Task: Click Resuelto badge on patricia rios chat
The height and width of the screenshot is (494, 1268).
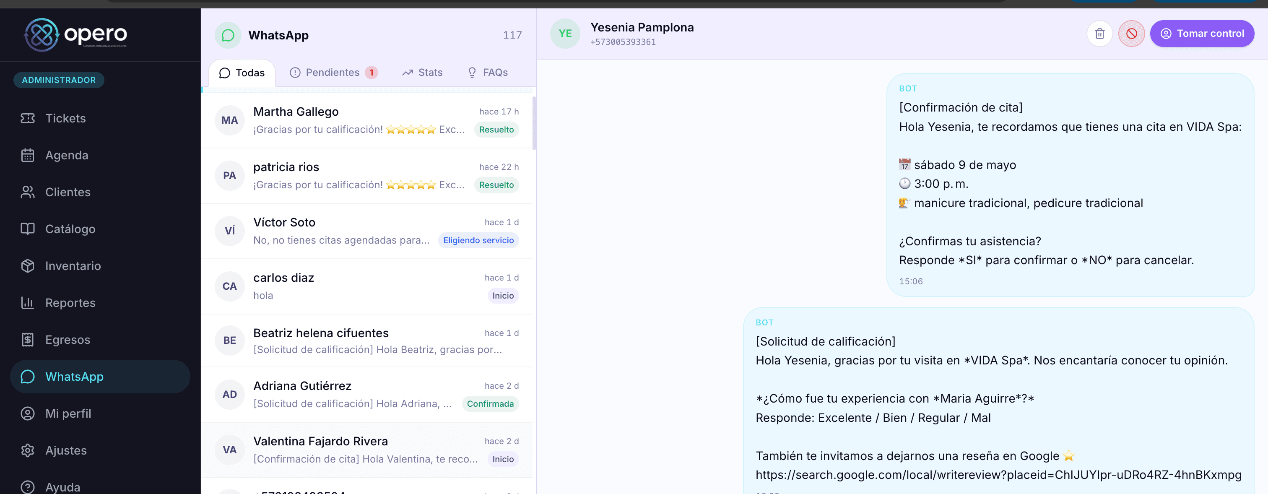Action: point(496,185)
